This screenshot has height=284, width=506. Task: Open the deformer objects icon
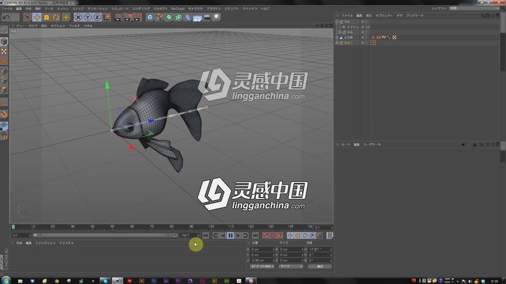pyautogui.click(x=188, y=17)
